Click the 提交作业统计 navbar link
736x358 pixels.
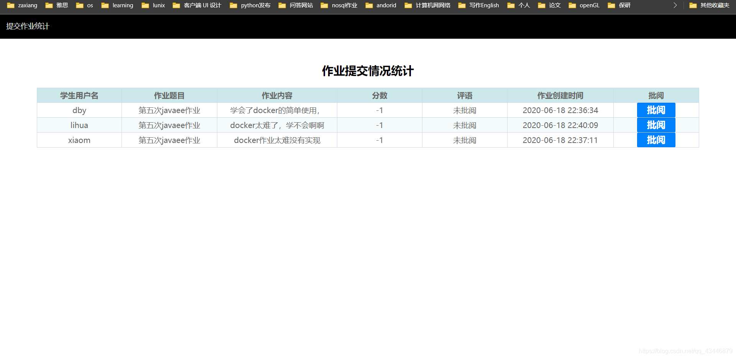28,26
